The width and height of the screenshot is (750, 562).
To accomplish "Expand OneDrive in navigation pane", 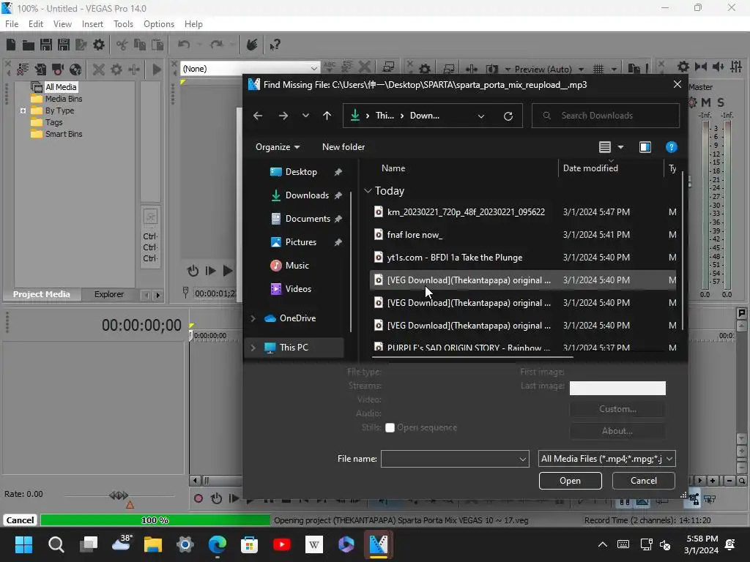I will (x=253, y=318).
